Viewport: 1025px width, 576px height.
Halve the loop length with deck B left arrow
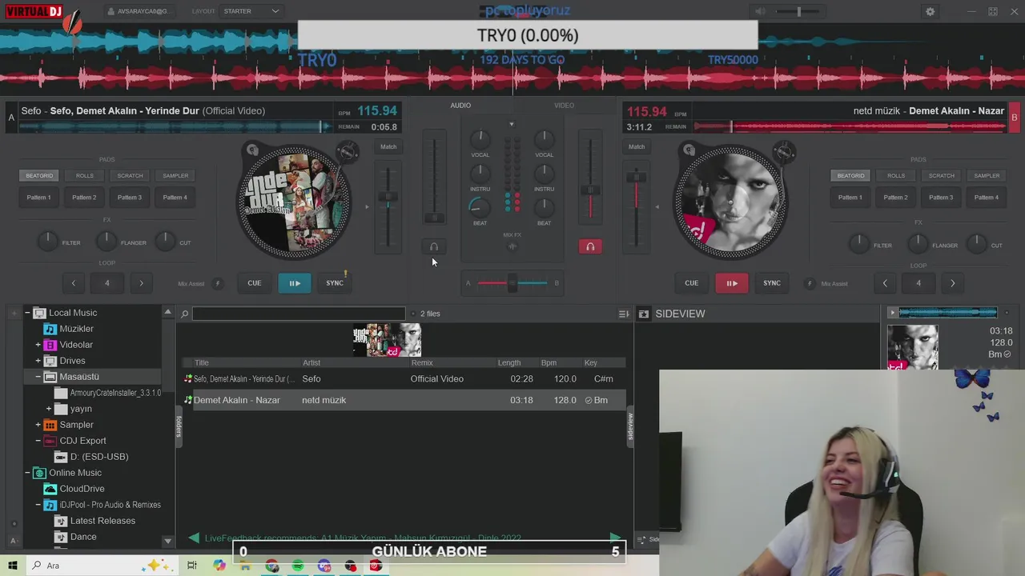pyautogui.click(x=885, y=283)
